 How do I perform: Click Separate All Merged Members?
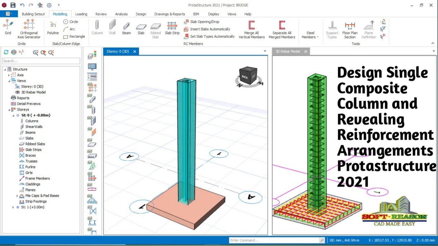[282, 29]
